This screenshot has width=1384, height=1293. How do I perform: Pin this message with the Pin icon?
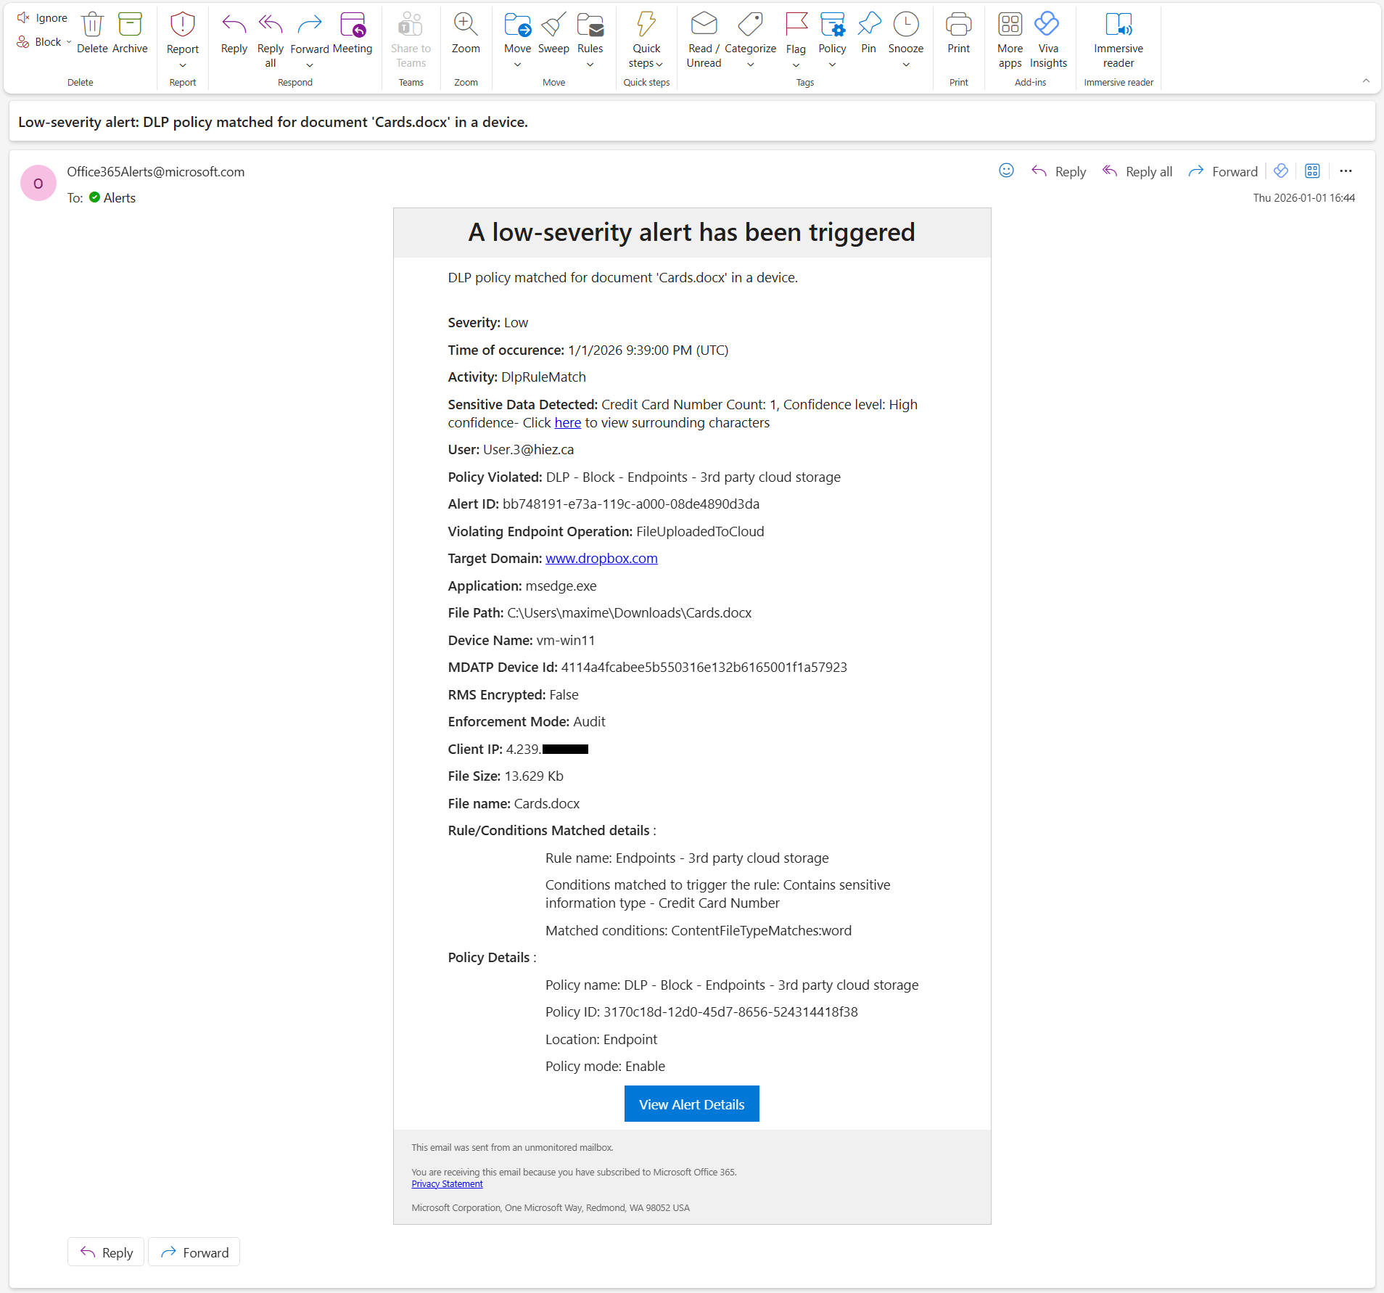click(868, 25)
